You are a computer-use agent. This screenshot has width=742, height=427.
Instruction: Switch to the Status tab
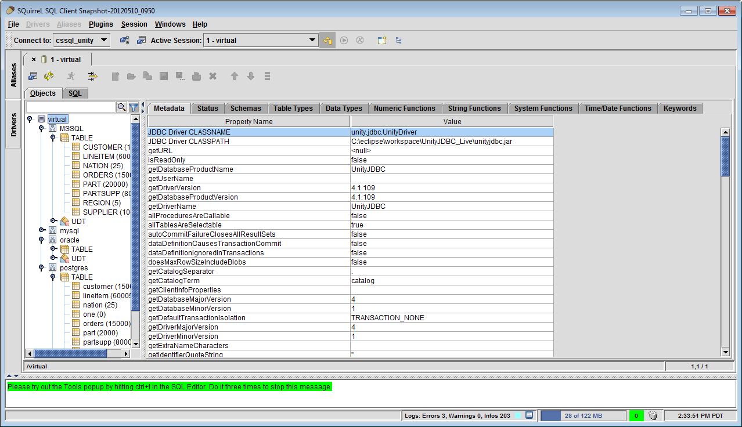click(x=207, y=108)
